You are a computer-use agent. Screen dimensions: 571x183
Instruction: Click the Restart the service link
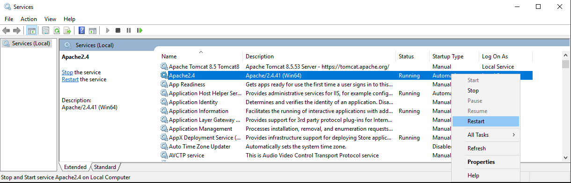coord(70,79)
